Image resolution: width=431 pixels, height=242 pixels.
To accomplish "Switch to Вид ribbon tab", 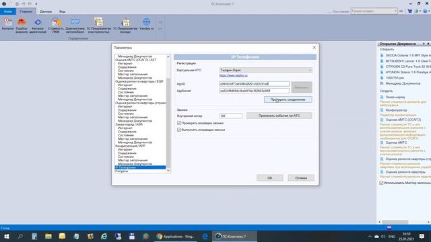I will (x=62, y=11).
